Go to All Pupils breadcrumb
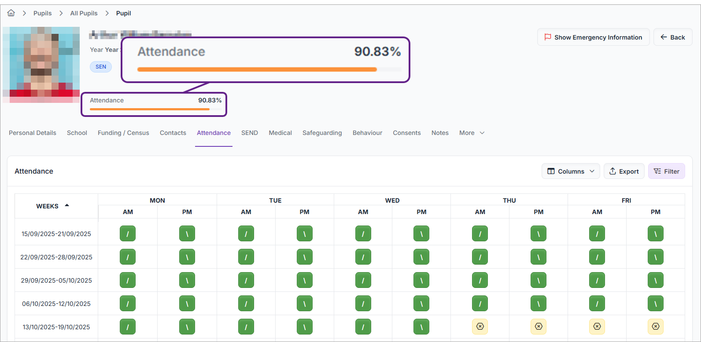The image size is (701, 342). pyautogui.click(x=84, y=13)
